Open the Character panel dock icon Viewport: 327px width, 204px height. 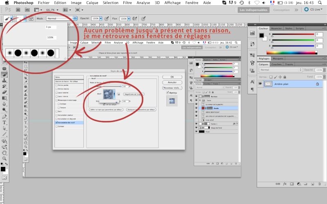point(252,82)
